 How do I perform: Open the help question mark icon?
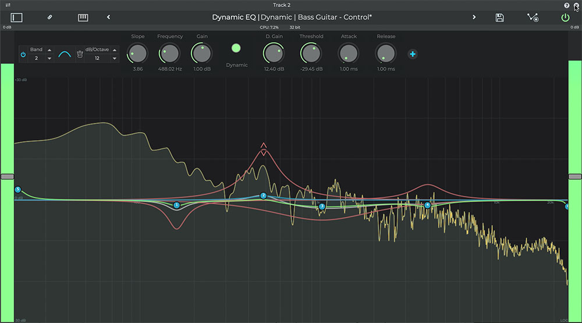[x=567, y=5]
